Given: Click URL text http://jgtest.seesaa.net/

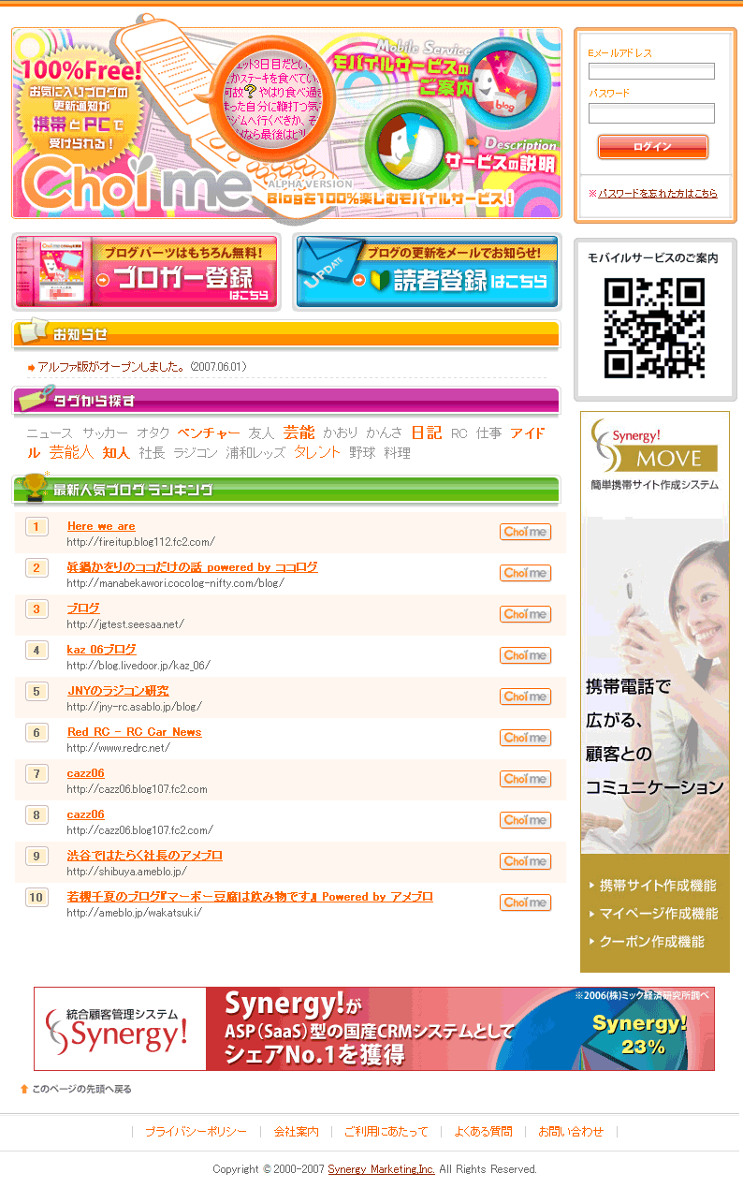Looking at the screenshot, I should coord(125,624).
